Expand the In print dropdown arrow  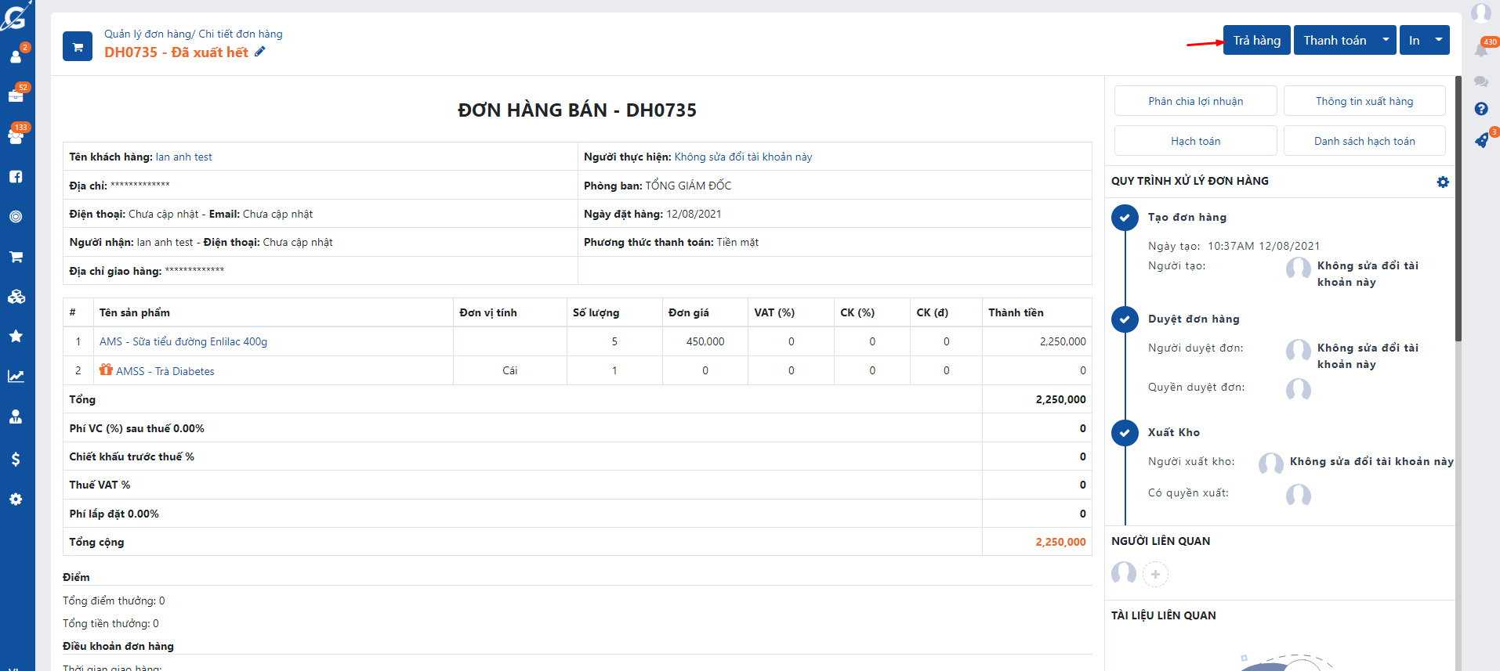tap(1439, 40)
